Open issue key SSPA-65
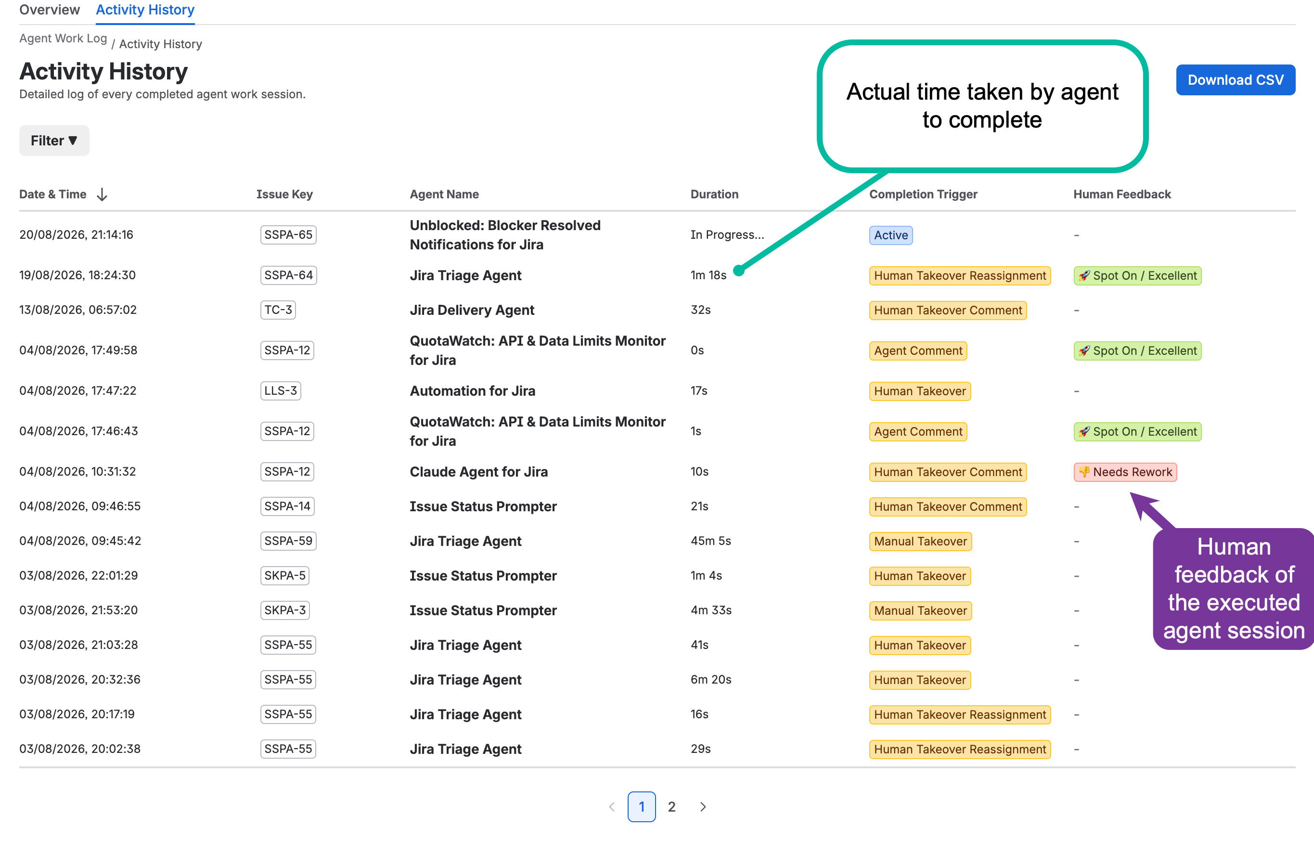Screen dimensions: 1314x841 288,235
